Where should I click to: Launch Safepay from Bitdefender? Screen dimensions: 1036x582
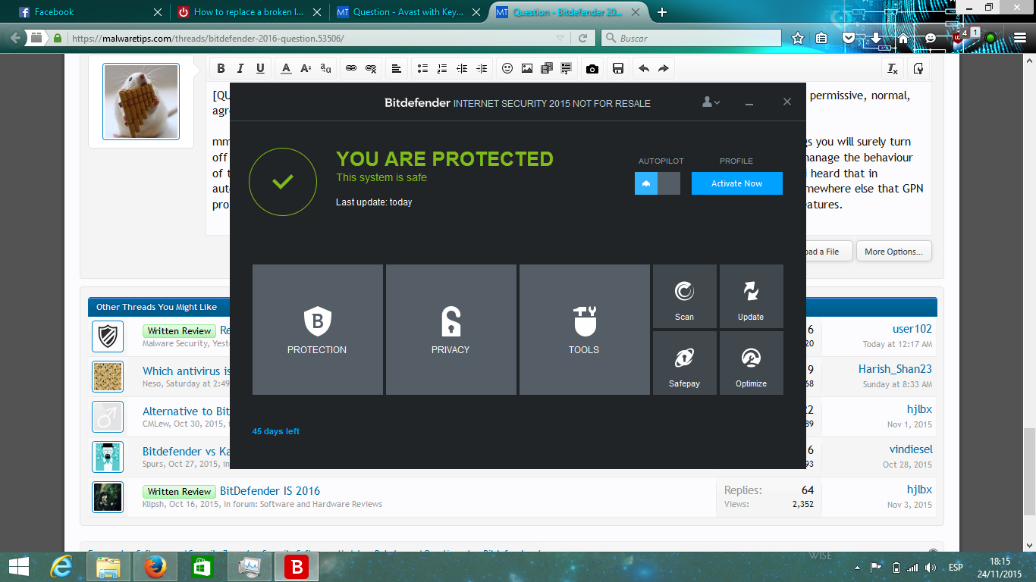point(685,363)
